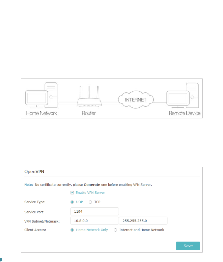Click the Service Port field

[x=94, y=211]
